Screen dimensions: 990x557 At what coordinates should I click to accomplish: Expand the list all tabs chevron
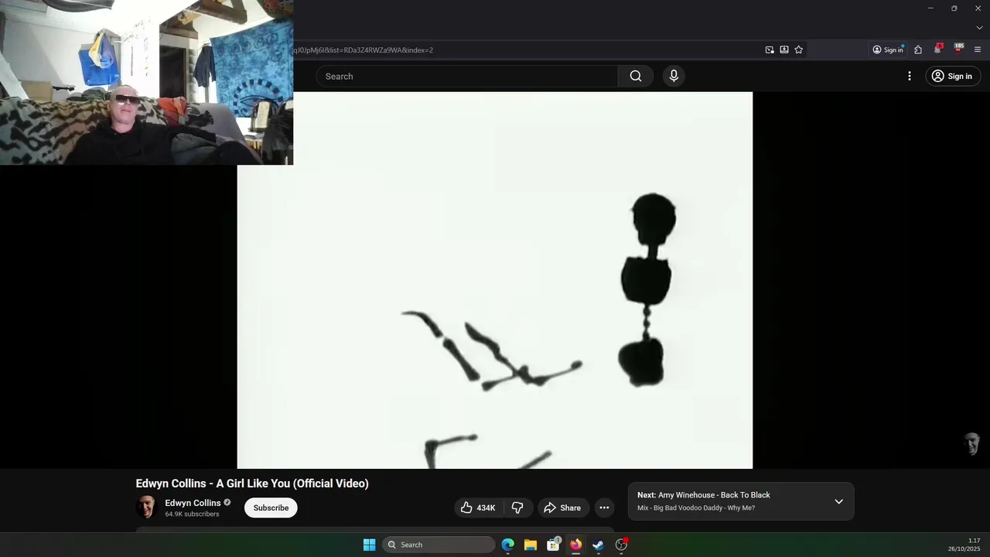979,28
